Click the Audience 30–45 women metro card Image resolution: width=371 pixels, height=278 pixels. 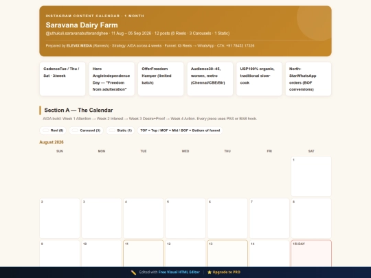210,79
